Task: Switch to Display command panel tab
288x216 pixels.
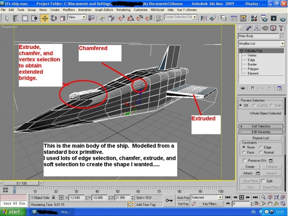Action: (x=273, y=28)
